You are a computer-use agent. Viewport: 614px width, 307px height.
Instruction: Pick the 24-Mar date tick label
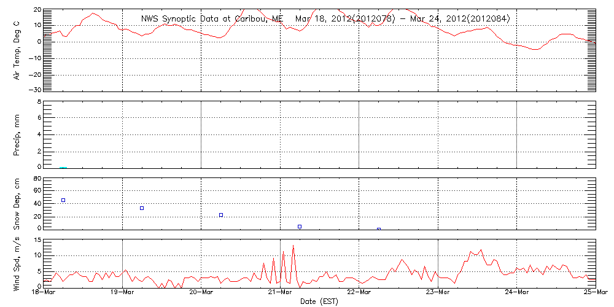click(x=516, y=293)
